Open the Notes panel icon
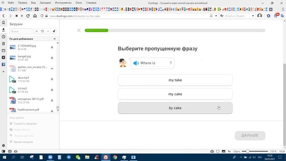The height and width of the screenshot is (161, 286). 3,44
